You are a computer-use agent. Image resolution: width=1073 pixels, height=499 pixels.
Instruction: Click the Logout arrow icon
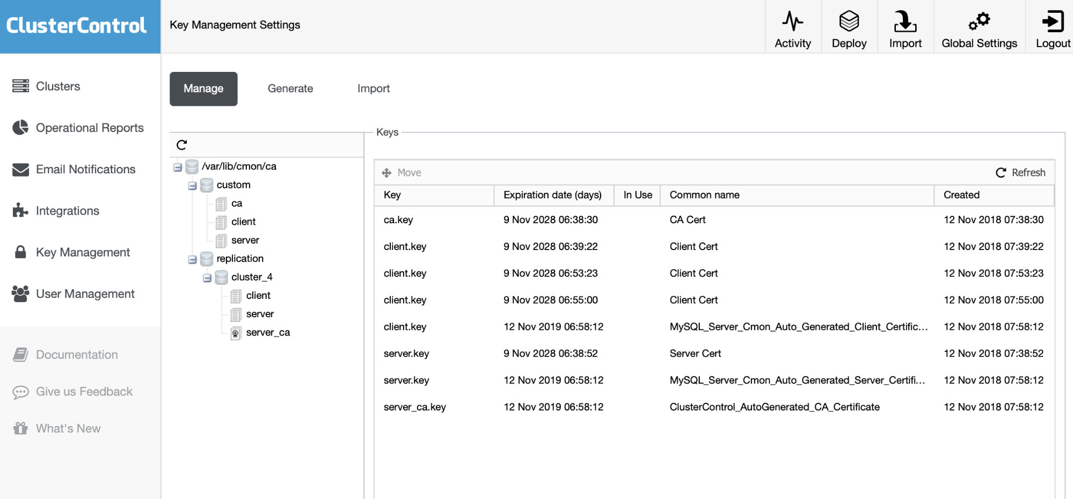1053,21
